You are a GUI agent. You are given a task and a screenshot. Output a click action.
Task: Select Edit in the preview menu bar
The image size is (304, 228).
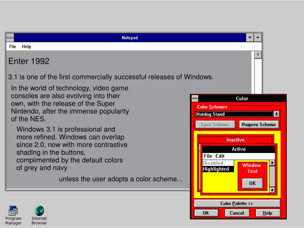[x=220, y=156]
